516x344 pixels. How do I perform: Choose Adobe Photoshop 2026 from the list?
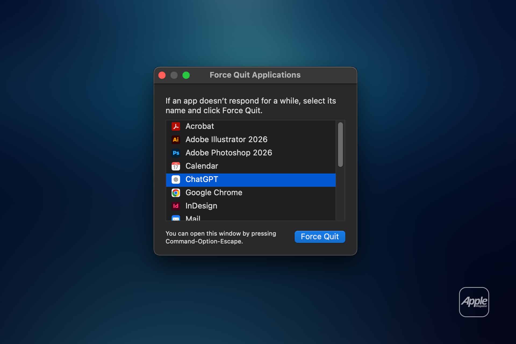(251, 153)
